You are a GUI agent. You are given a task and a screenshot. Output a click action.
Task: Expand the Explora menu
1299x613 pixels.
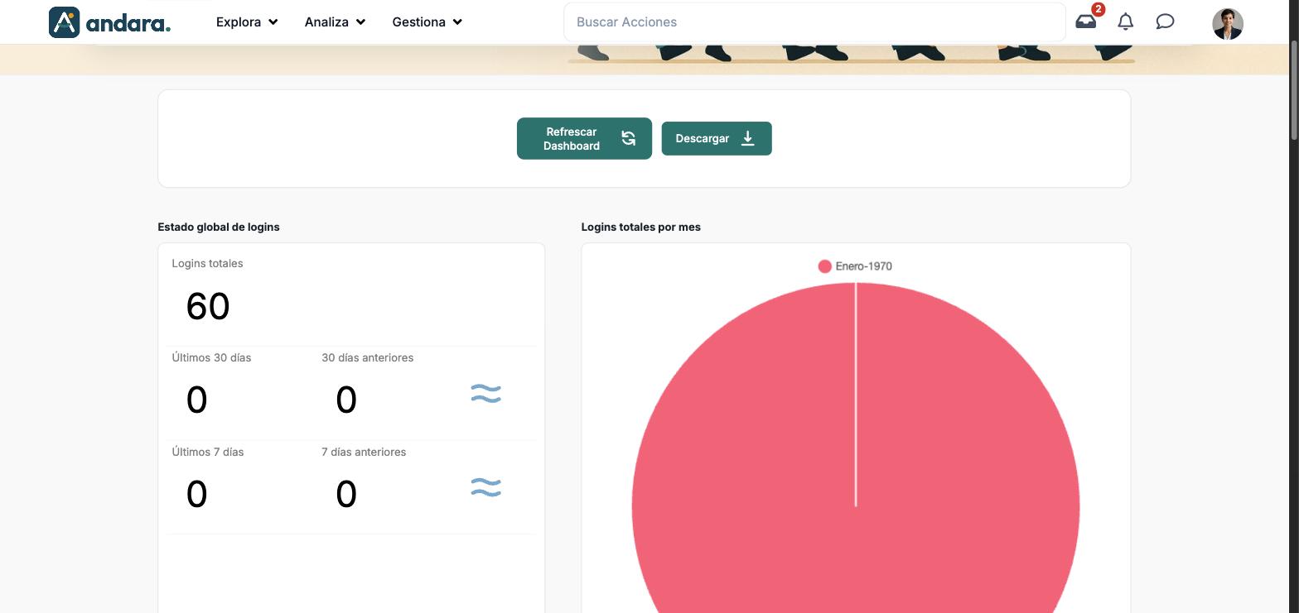pyautogui.click(x=247, y=22)
